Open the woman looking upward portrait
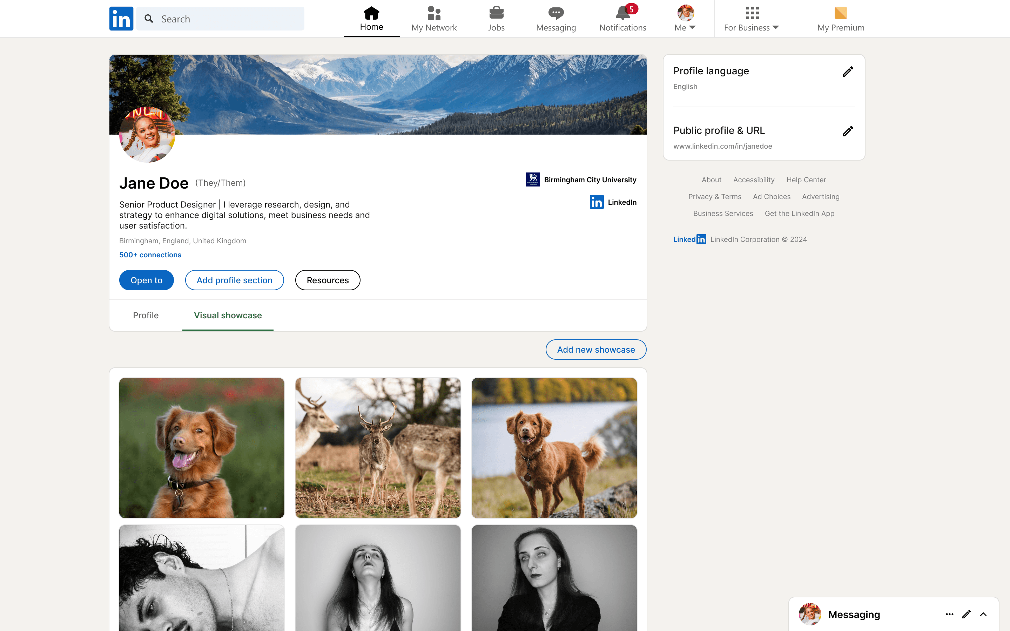The width and height of the screenshot is (1010, 631). click(378, 578)
